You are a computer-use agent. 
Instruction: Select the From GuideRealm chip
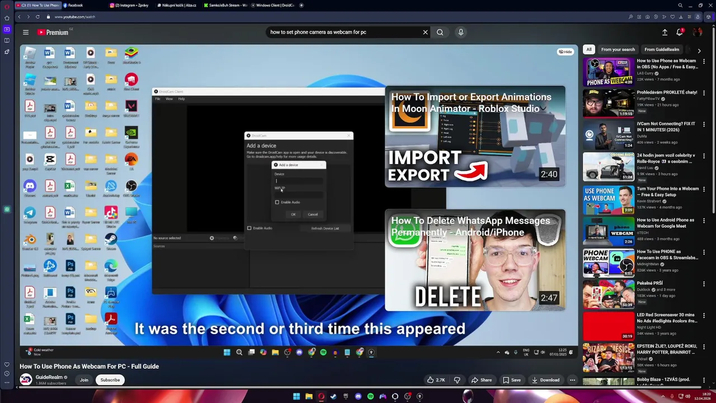click(662, 49)
